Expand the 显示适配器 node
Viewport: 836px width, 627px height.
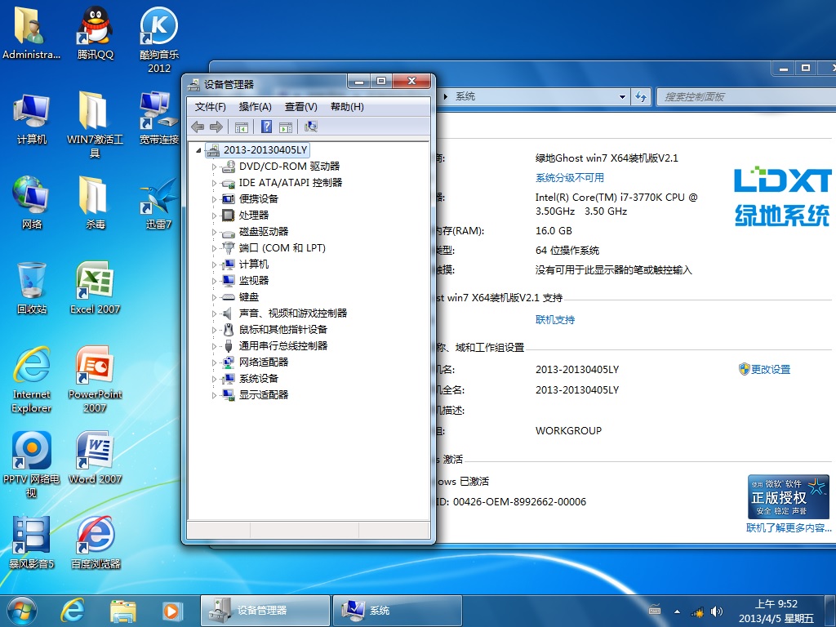coord(215,395)
